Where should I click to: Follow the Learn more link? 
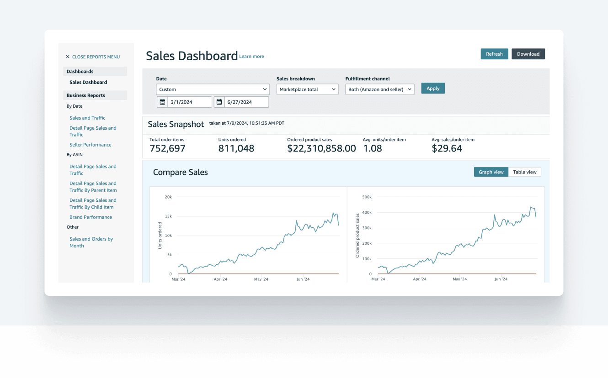coord(251,57)
